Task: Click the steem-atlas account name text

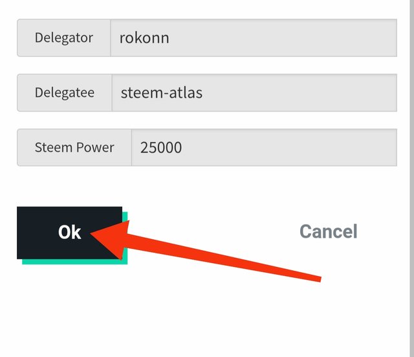Action: point(162,93)
